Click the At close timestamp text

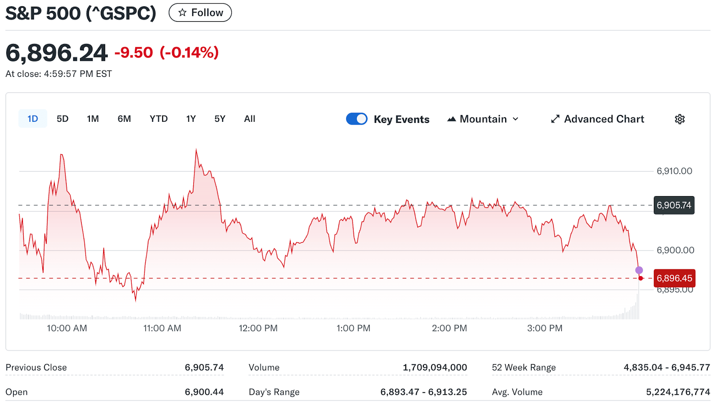click(x=58, y=74)
